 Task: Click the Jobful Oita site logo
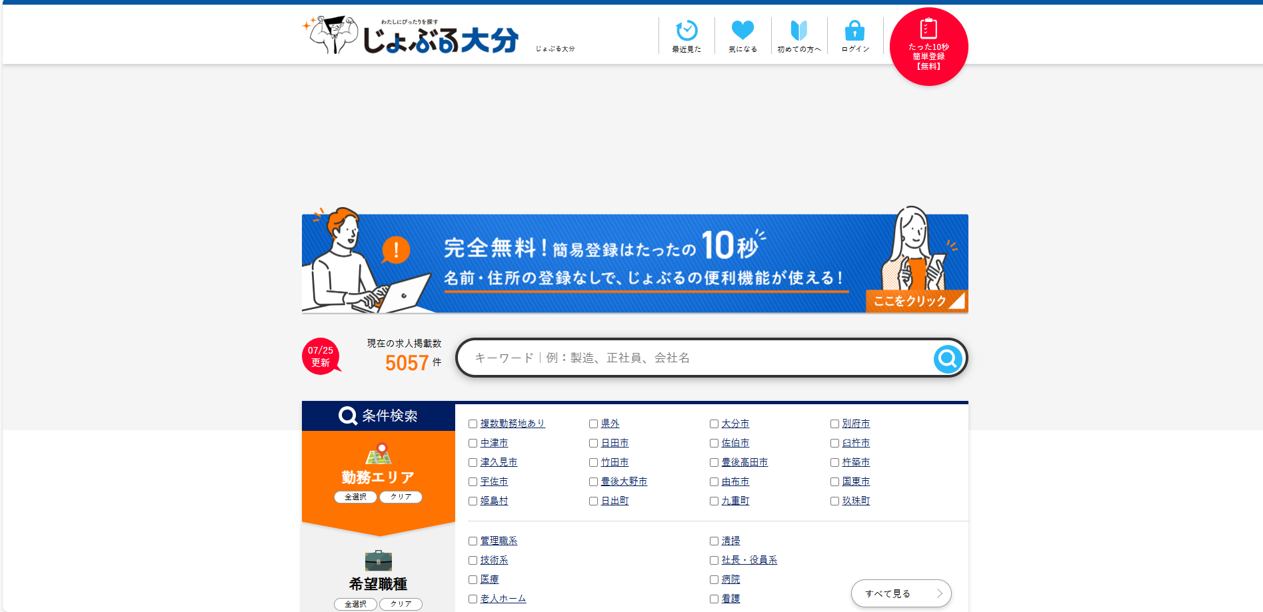coord(411,36)
